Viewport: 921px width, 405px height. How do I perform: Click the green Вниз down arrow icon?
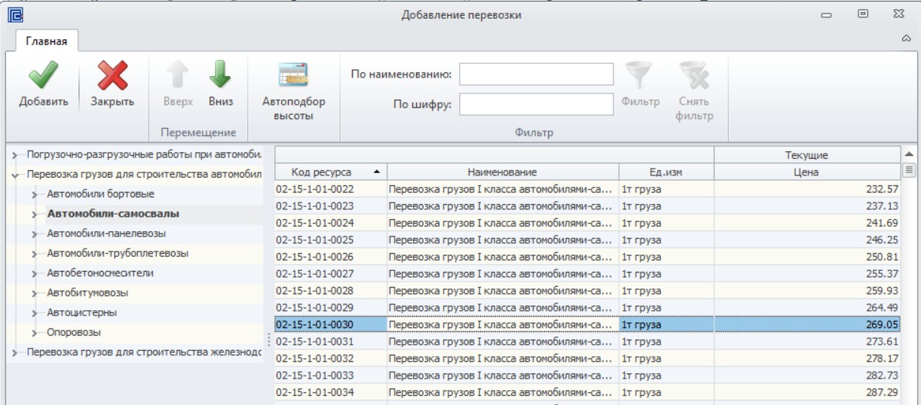(220, 75)
